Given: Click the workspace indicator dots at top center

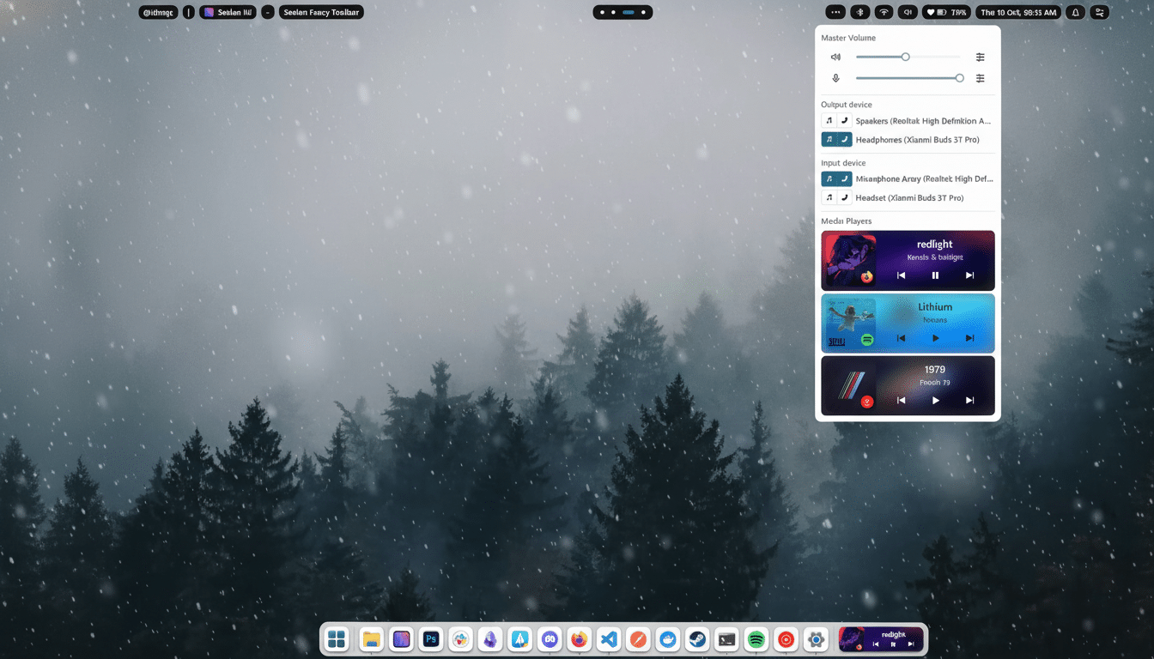Looking at the screenshot, I should coord(623,12).
